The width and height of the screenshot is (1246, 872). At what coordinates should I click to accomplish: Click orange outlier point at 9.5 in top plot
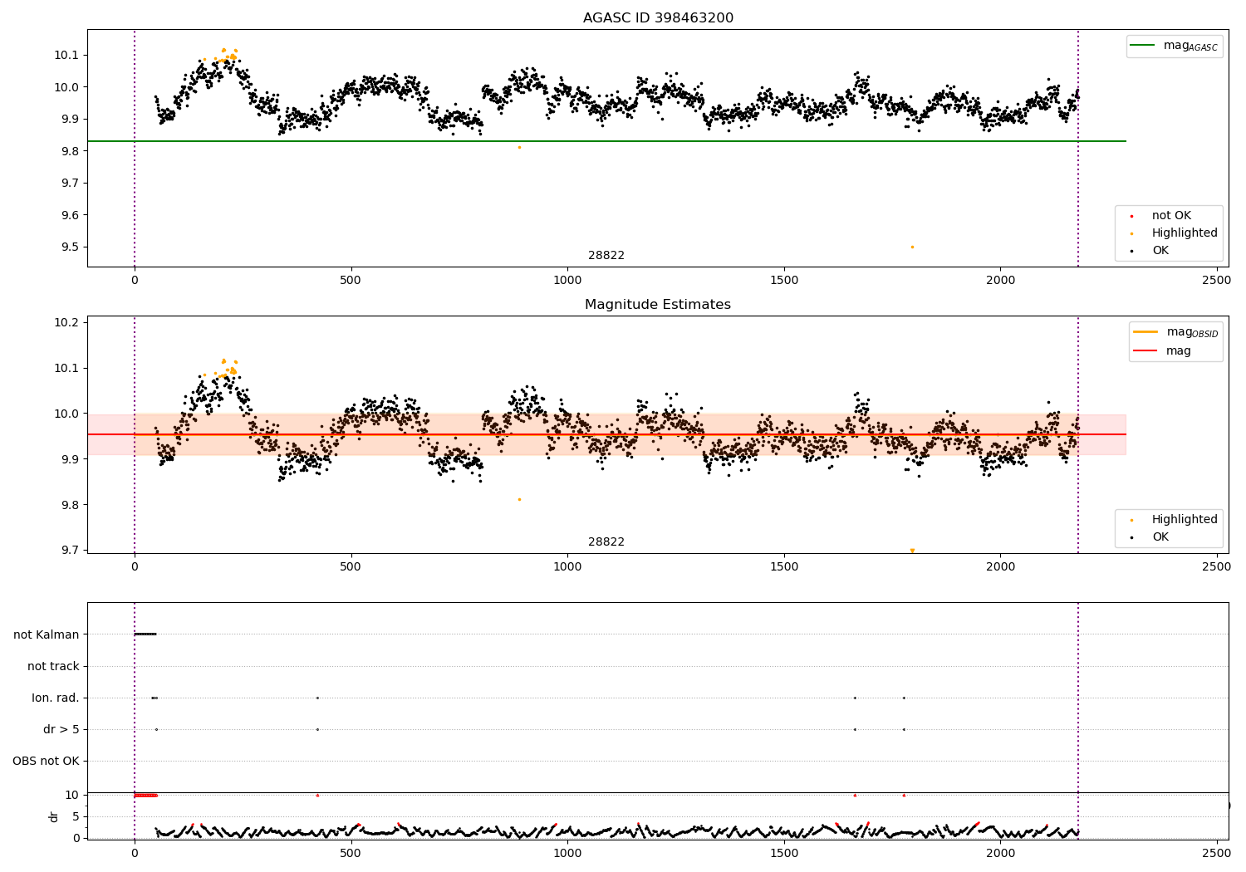click(912, 247)
